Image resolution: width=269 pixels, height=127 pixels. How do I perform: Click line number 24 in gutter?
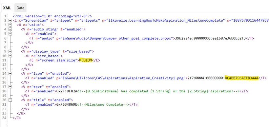(x=4, y=118)
